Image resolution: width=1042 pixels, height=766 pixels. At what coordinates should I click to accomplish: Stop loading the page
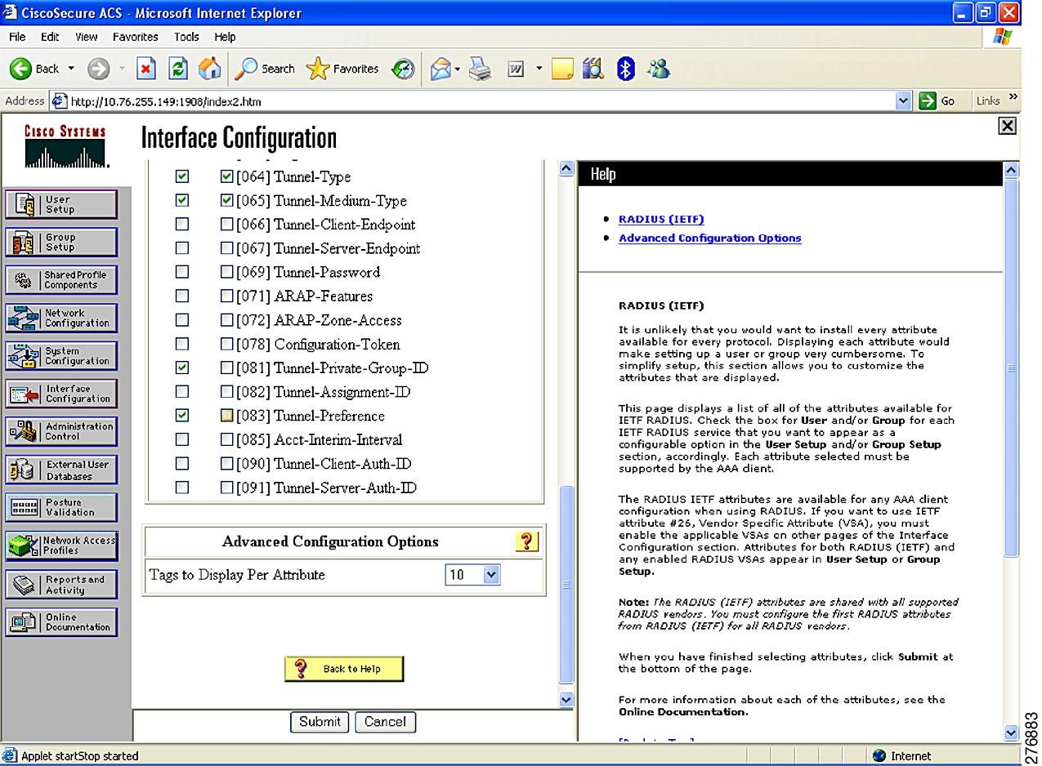[145, 69]
